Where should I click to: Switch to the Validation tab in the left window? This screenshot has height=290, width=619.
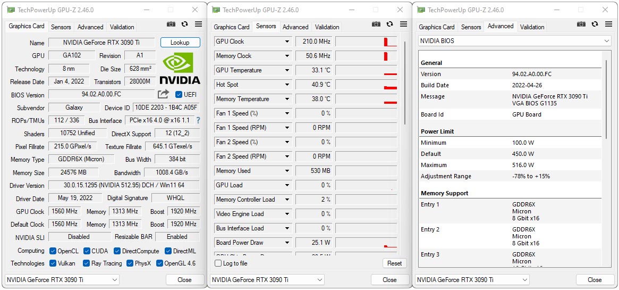coord(122,27)
